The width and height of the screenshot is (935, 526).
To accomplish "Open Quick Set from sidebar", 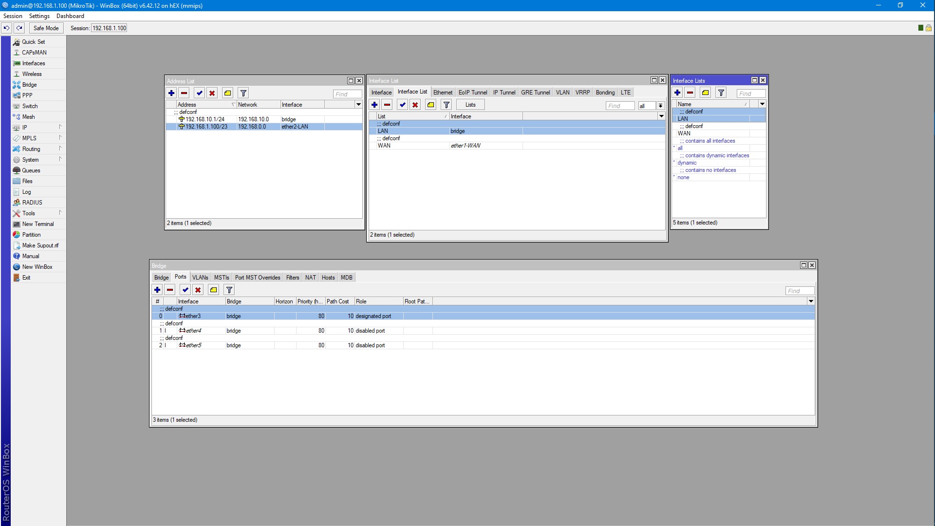I will (38, 42).
